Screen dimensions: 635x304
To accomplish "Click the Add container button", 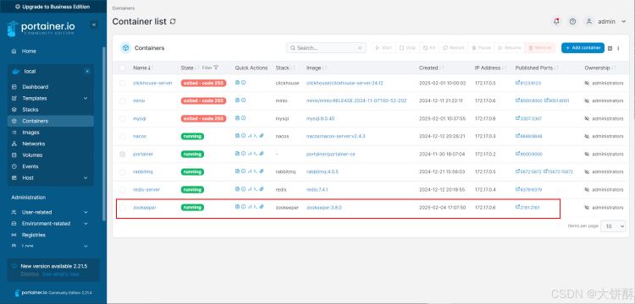I will click(583, 47).
